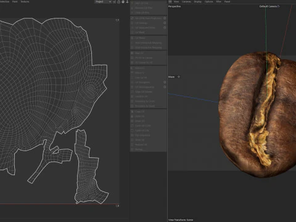
Task: Open the viewport Filter menu
Action: coord(218,2)
